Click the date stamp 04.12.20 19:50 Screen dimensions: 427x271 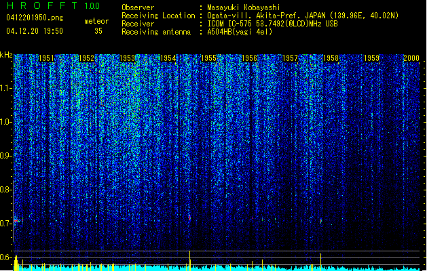[35, 31]
